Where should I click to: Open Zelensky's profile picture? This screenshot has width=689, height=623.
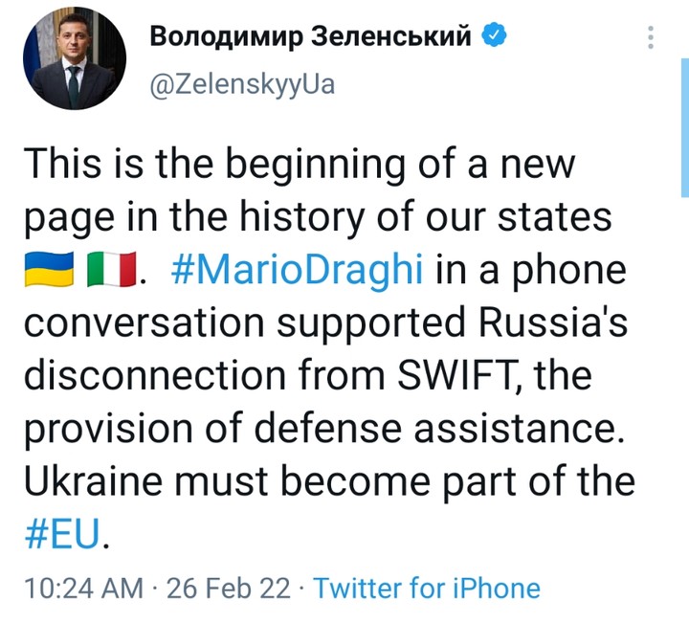[74, 61]
